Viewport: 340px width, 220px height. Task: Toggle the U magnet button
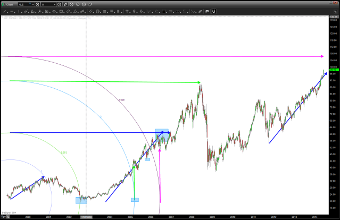coord(213,11)
